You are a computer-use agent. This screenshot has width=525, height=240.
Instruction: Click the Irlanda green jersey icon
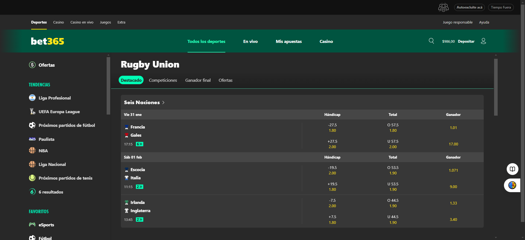pyautogui.click(x=127, y=202)
